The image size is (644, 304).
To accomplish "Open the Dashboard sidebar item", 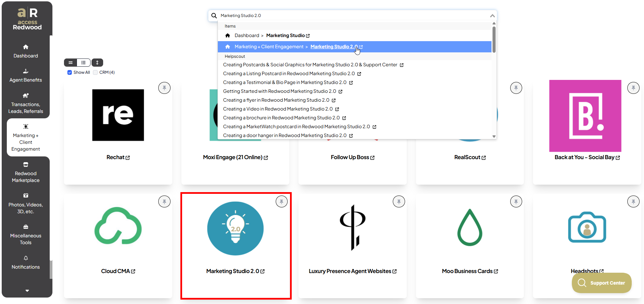I will (26, 51).
